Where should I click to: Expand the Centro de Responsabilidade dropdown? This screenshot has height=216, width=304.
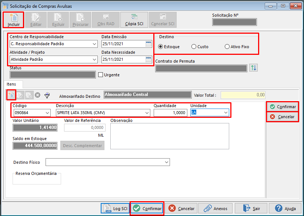(94, 44)
